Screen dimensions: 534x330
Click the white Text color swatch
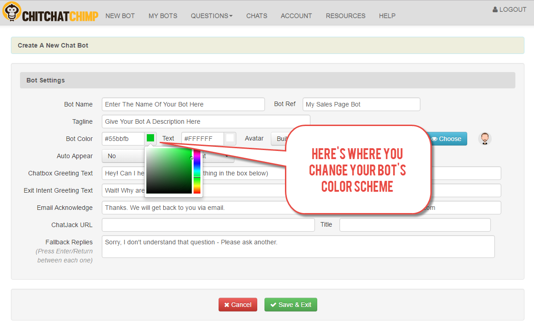230,138
